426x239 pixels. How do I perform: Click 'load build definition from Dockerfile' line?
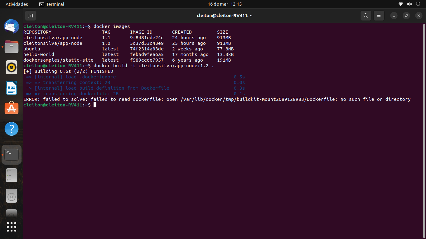pos(98,88)
